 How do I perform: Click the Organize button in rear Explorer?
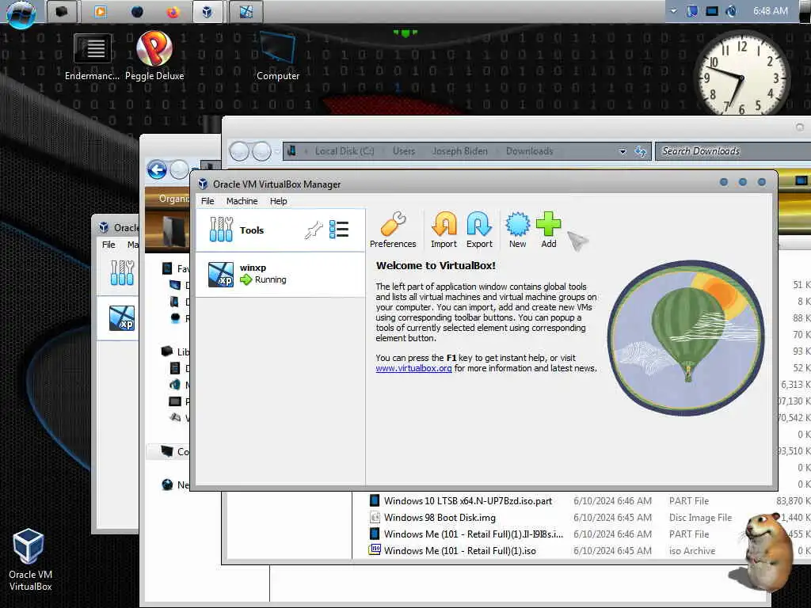(x=173, y=199)
